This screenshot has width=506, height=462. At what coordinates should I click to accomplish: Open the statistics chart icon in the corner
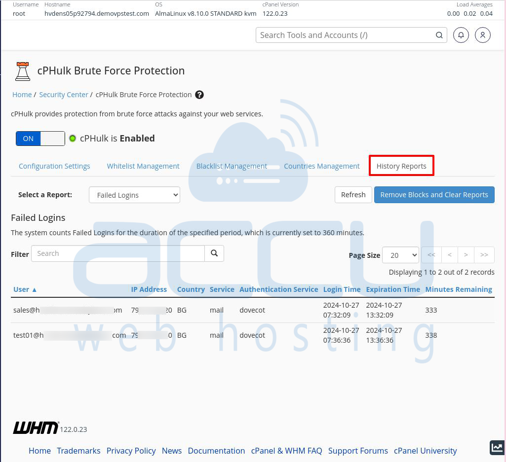(x=497, y=448)
